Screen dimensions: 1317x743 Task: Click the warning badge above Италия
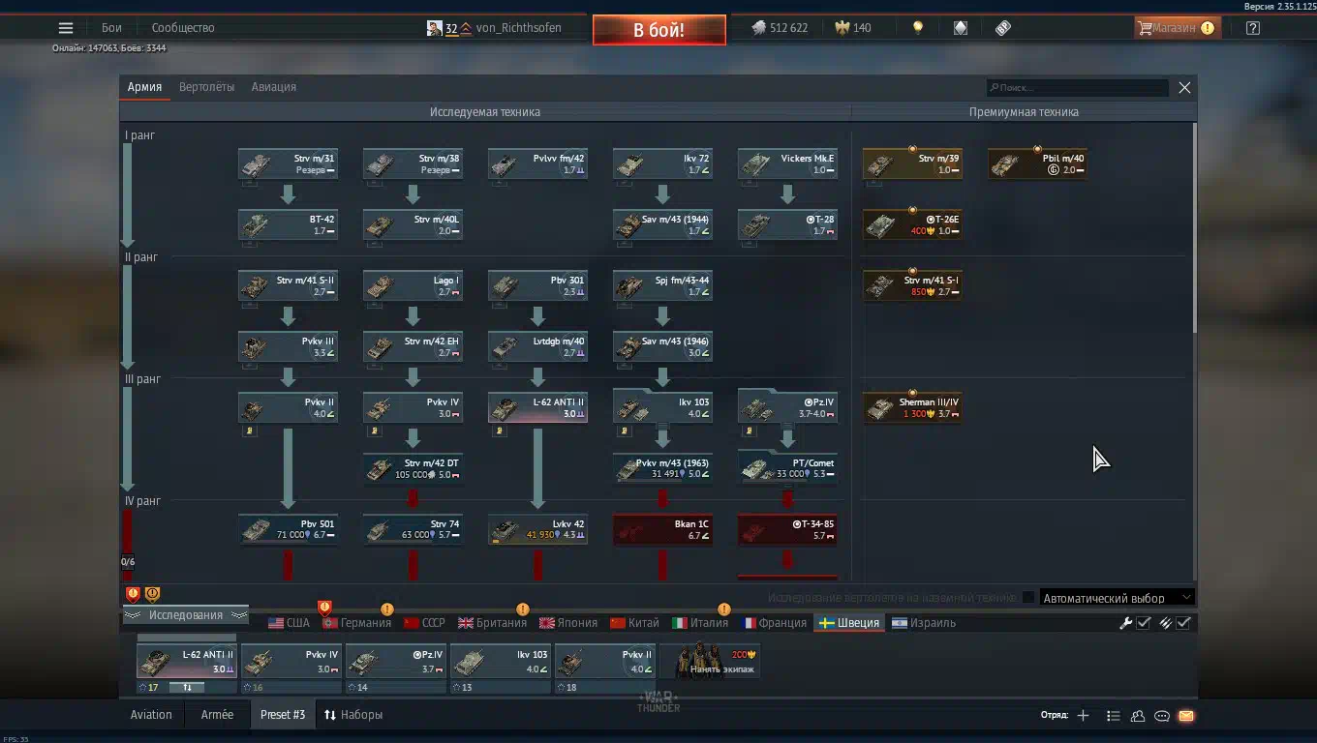pos(723,609)
